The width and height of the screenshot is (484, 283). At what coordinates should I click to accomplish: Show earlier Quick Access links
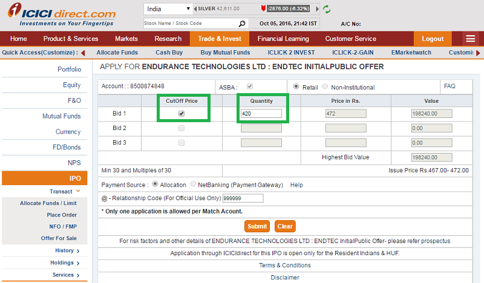point(83,53)
